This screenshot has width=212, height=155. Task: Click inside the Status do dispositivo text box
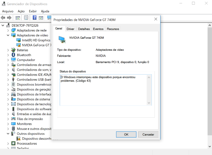coord(106,90)
